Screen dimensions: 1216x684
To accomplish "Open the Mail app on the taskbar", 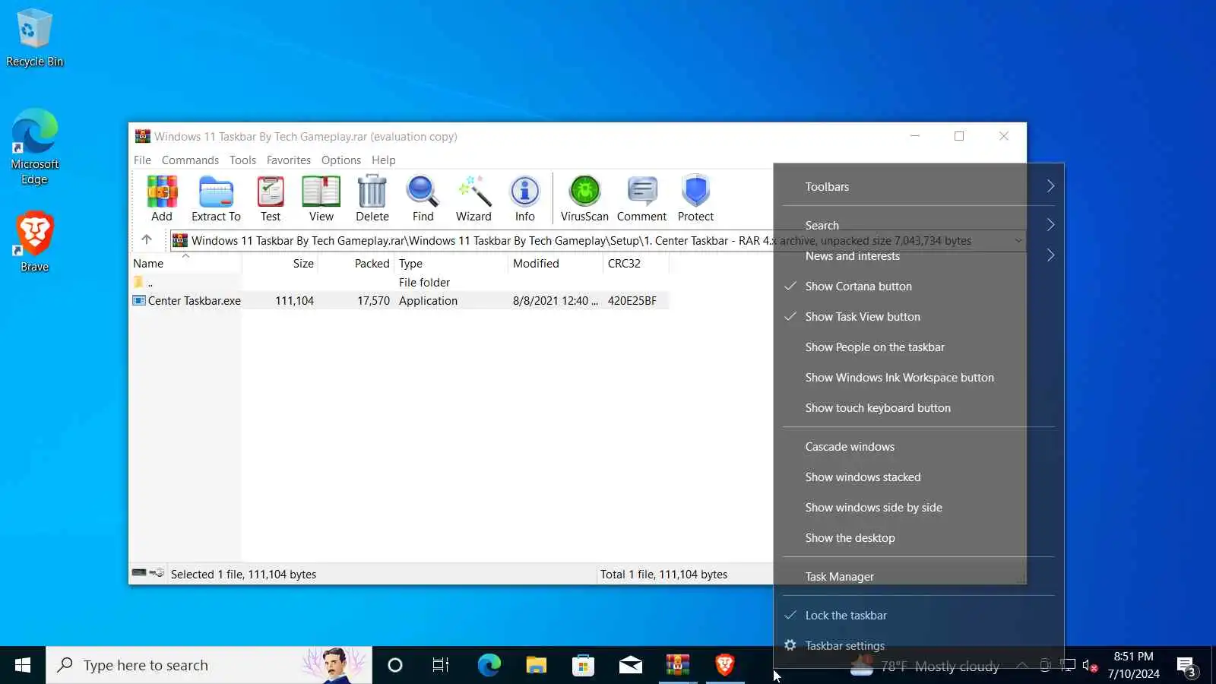I will coord(630,666).
